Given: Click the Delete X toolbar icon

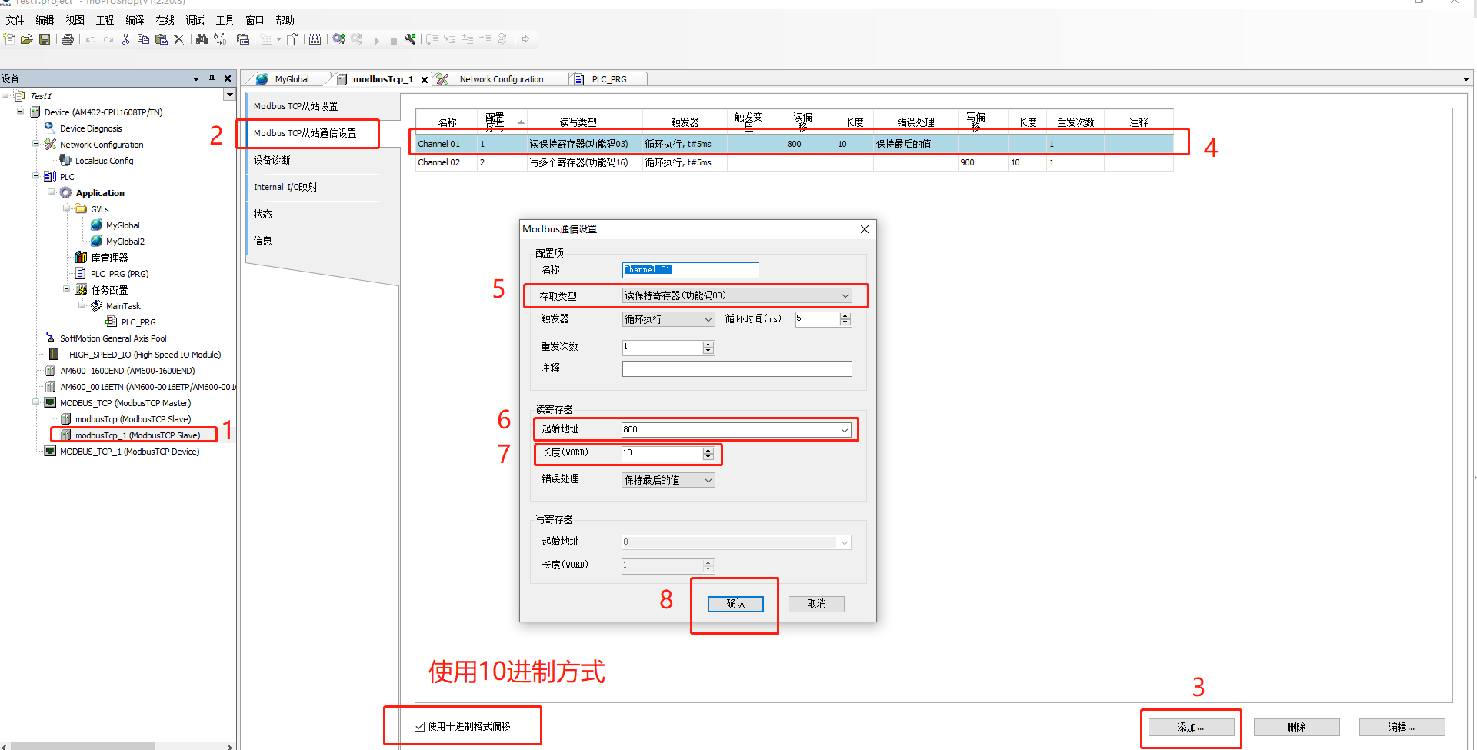Looking at the screenshot, I should tap(178, 39).
